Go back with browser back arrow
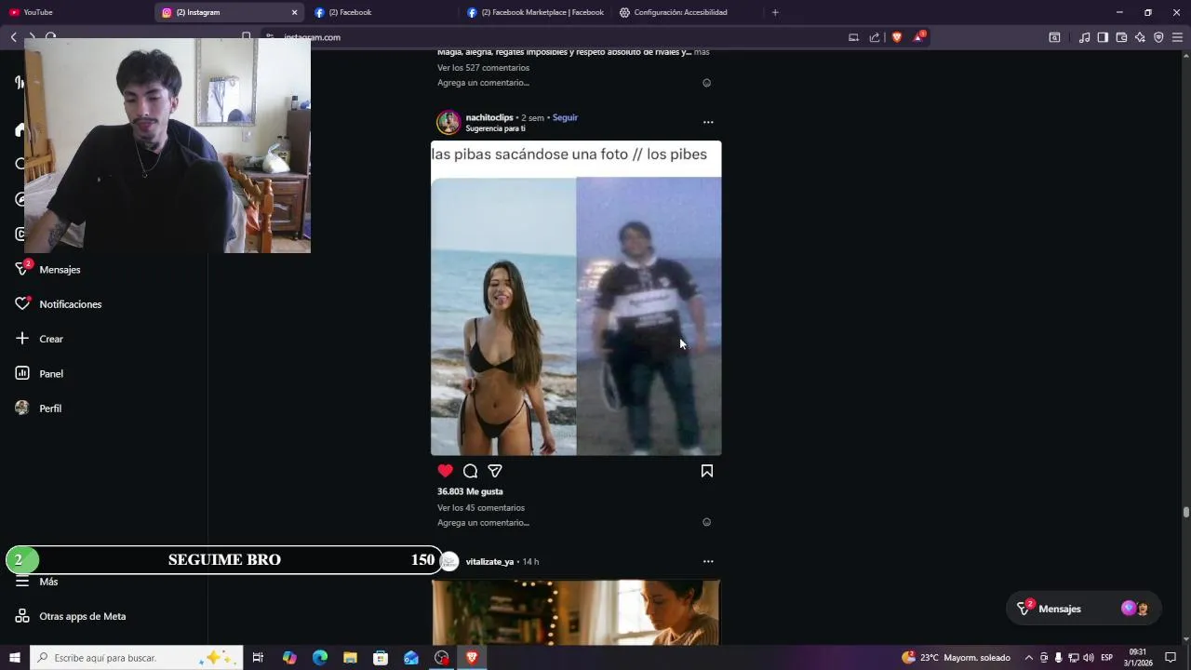The image size is (1191, 670). pyautogui.click(x=13, y=37)
